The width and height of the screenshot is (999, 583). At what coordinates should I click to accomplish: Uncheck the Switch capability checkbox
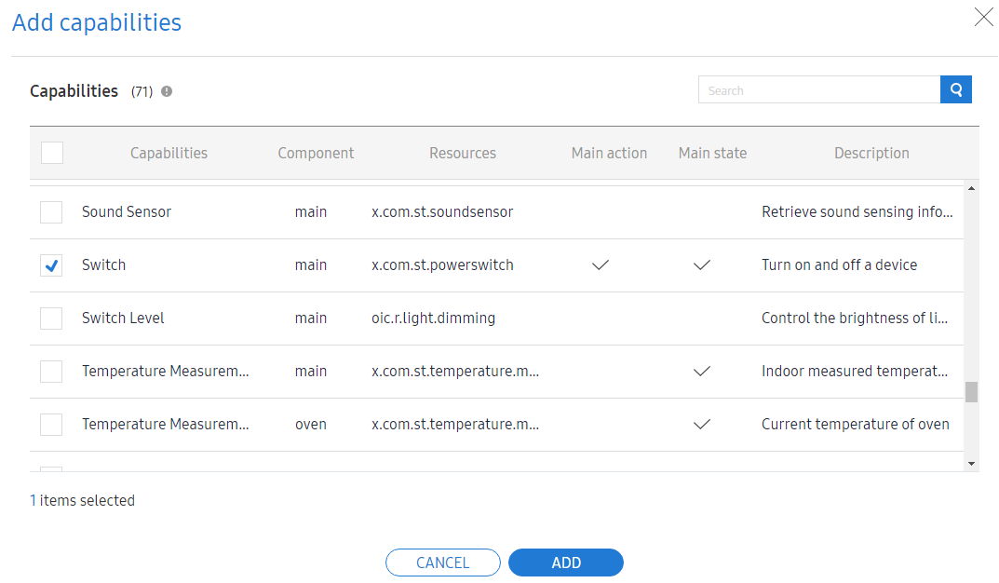click(52, 265)
